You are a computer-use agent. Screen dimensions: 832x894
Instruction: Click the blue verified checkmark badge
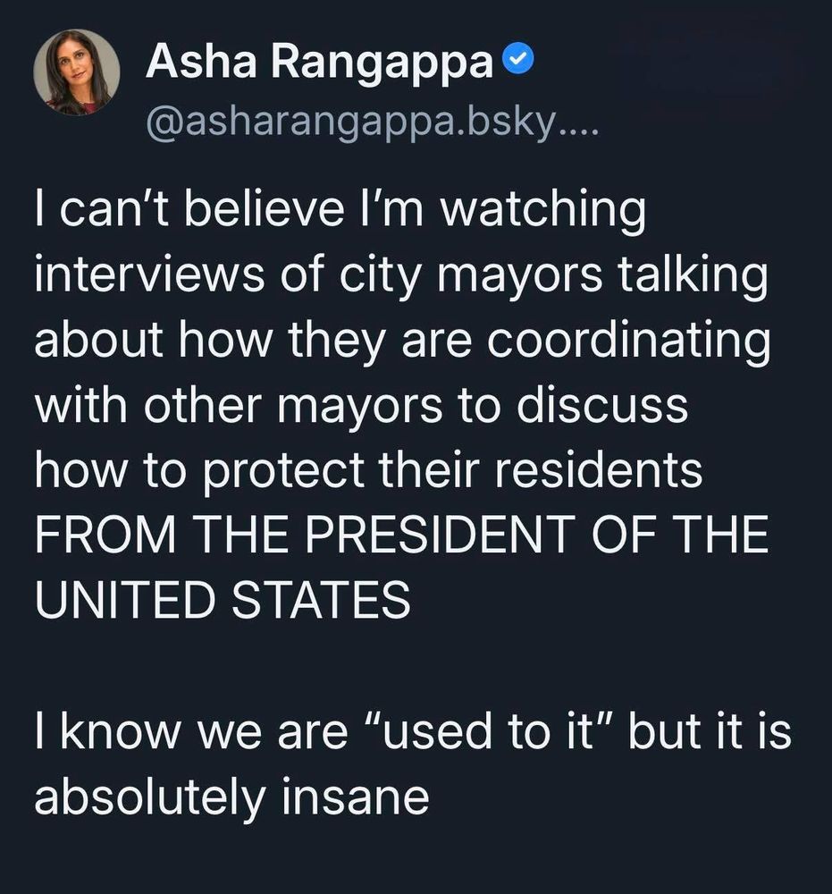(518, 61)
